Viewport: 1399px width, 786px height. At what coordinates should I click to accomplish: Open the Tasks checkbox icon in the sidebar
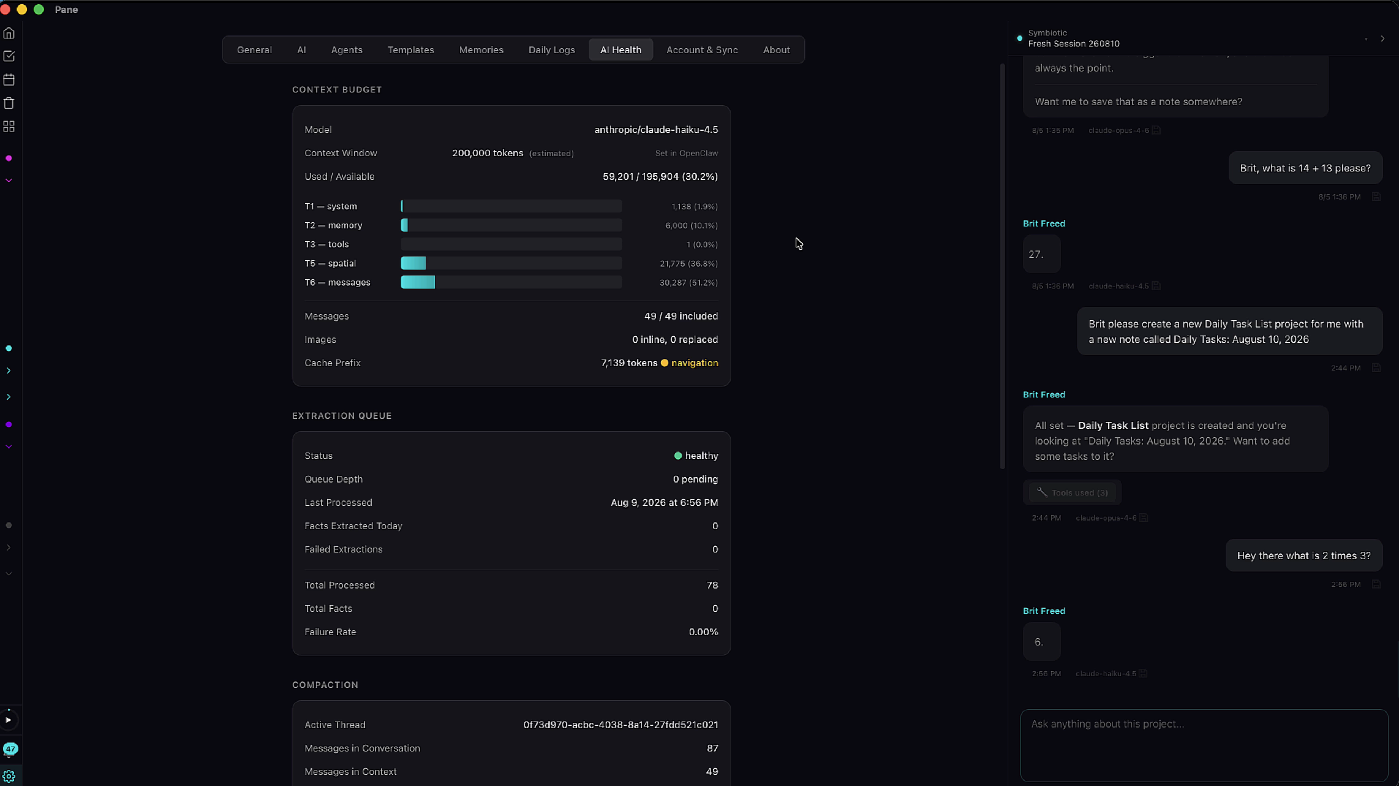pos(9,56)
